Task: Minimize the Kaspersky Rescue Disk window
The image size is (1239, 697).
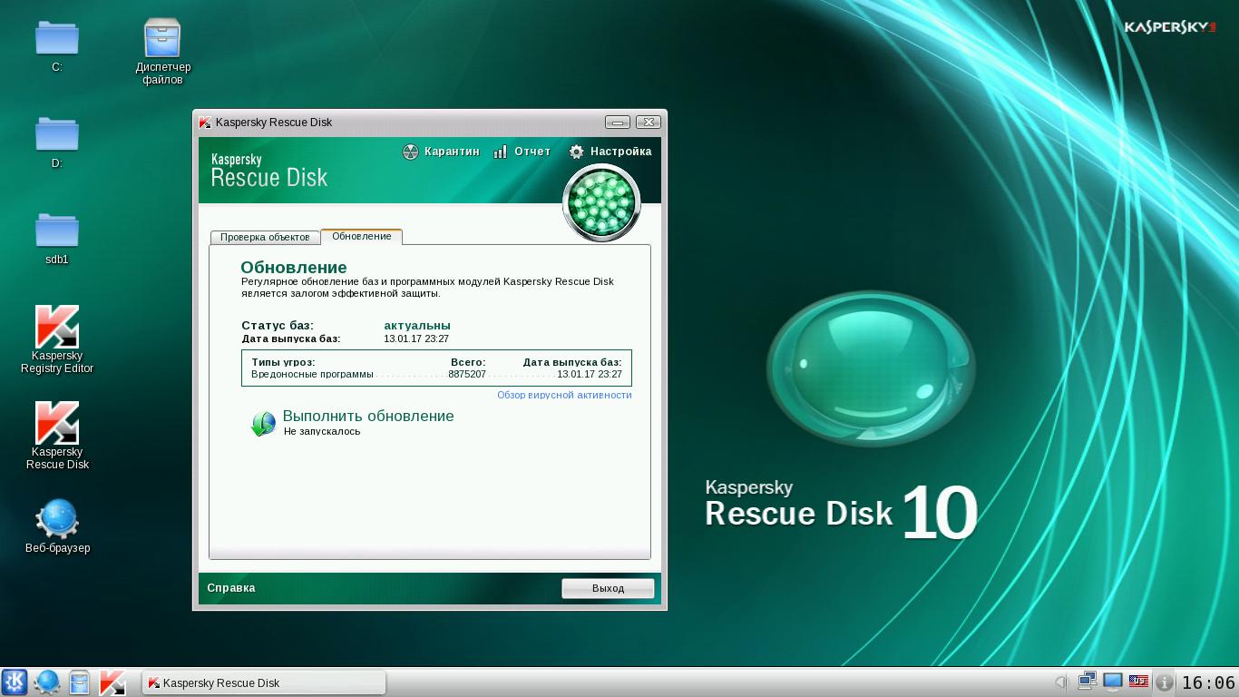Action: click(618, 122)
